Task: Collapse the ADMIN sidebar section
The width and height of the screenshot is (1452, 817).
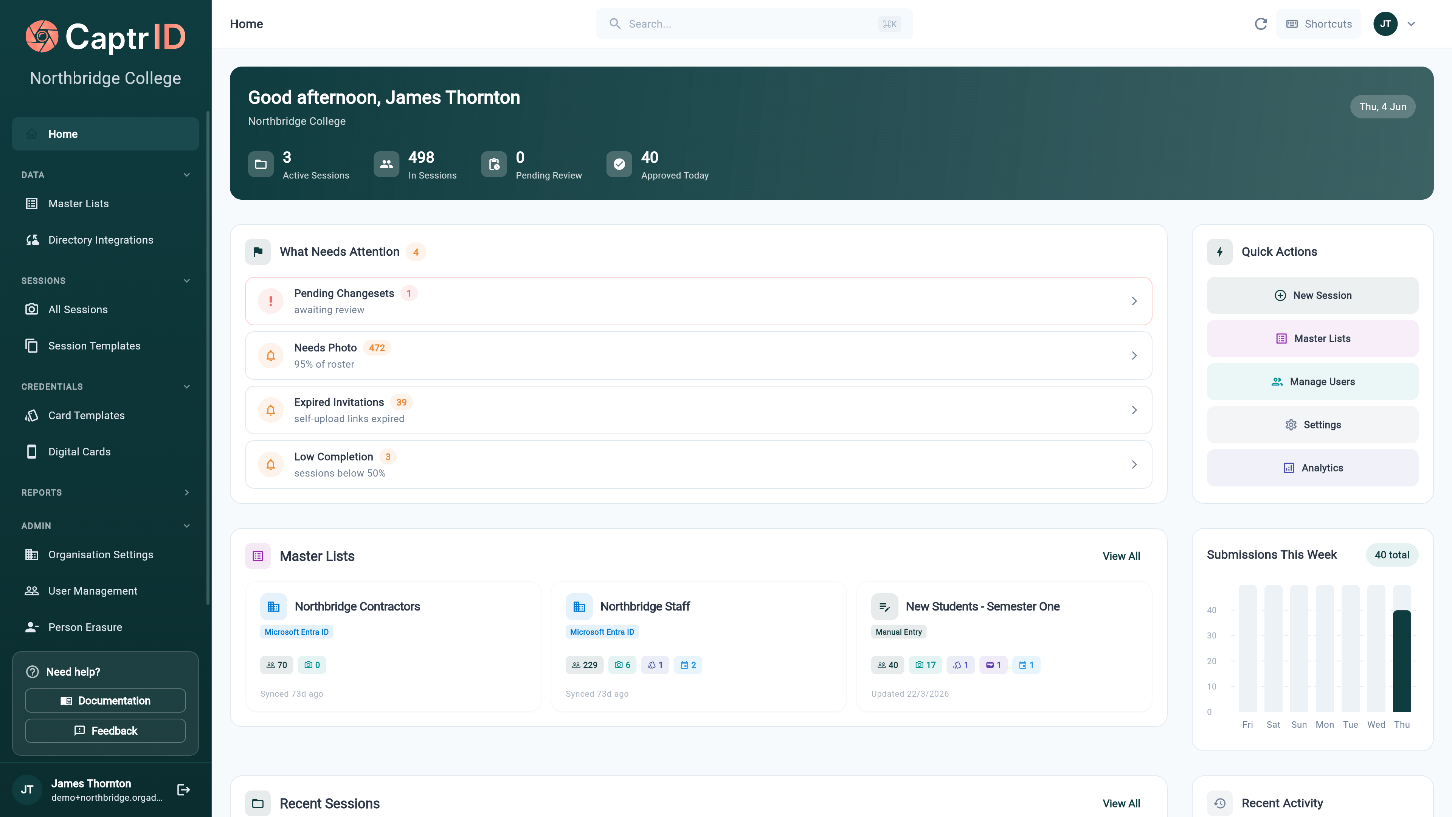Action: pos(186,526)
